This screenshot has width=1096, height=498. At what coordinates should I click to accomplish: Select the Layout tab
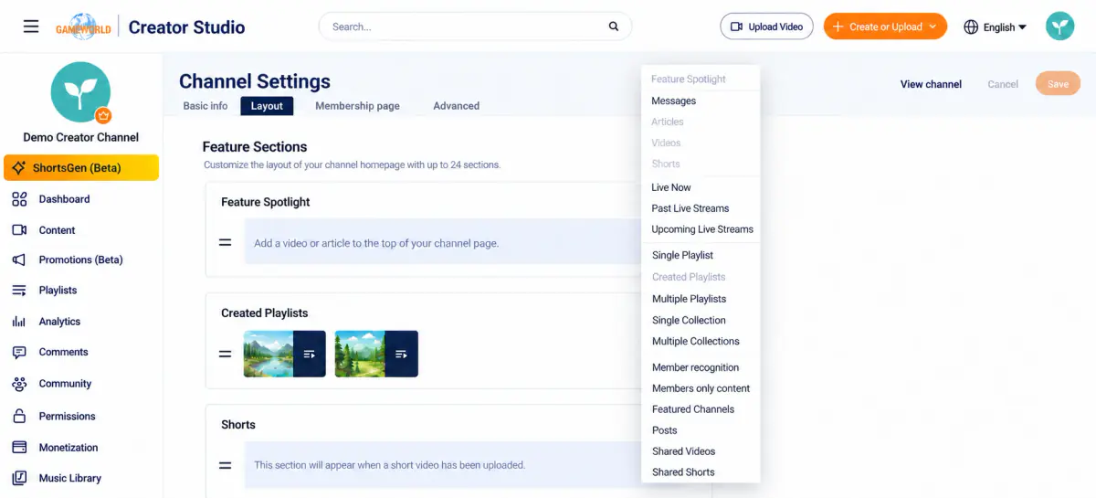tap(267, 106)
